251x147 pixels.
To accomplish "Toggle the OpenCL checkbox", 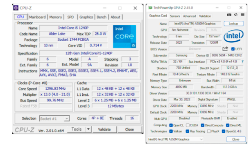I will coord(171,125).
